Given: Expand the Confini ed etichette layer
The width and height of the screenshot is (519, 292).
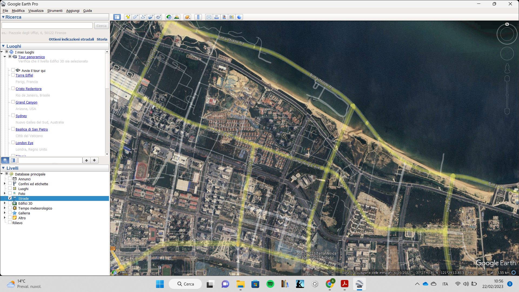Looking at the screenshot, I should (5, 184).
